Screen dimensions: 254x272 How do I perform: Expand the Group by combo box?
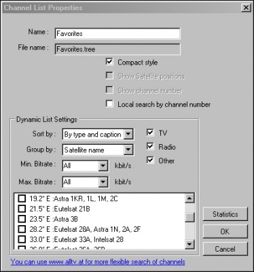click(x=128, y=150)
